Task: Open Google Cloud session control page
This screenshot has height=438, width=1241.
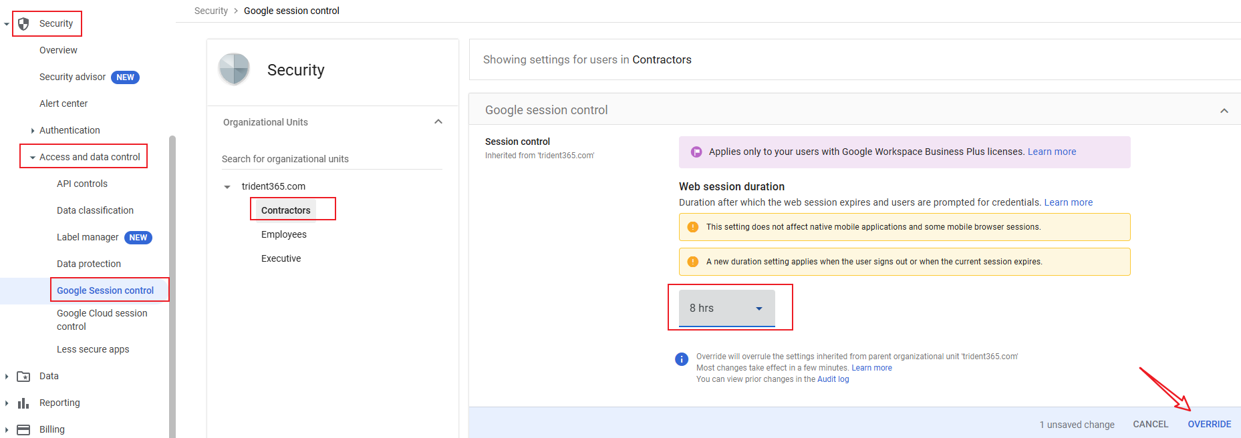Action: [102, 320]
